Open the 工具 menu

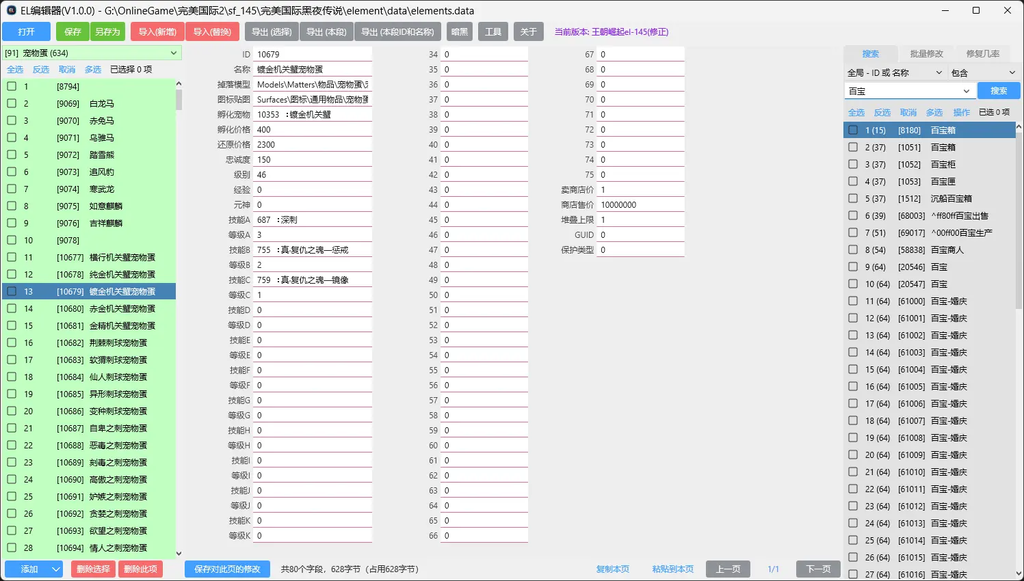493,31
